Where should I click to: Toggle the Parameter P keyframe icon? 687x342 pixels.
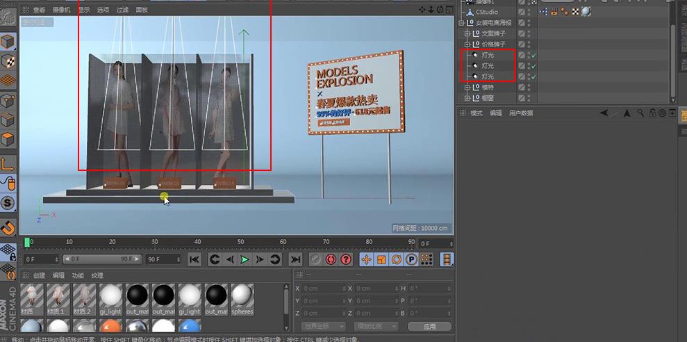pyautogui.click(x=411, y=259)
